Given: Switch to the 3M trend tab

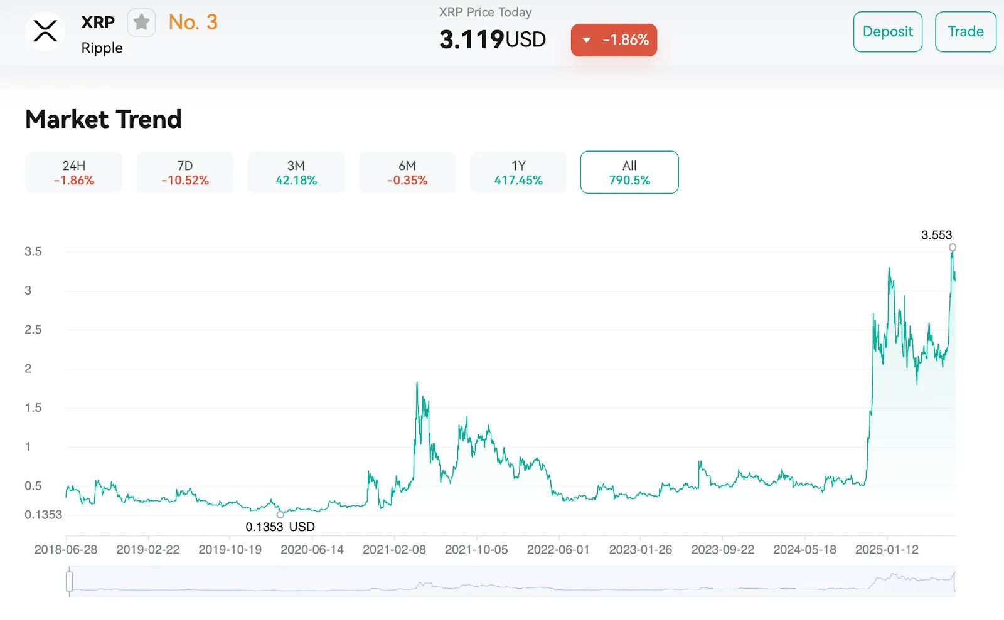Looking at the screenshot, I should [296, 172].
